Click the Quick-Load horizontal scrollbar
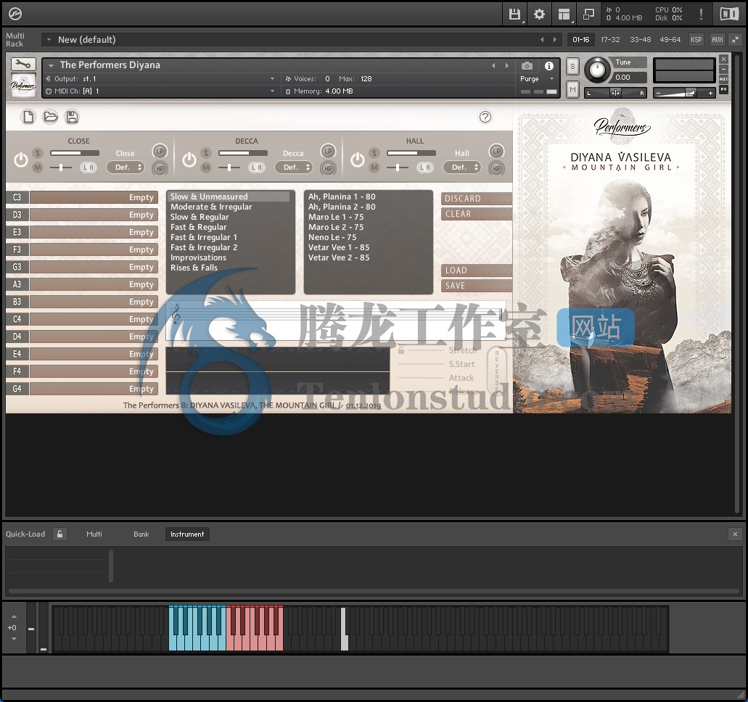This screenshot has height=702, width=748. click(374, 591)
